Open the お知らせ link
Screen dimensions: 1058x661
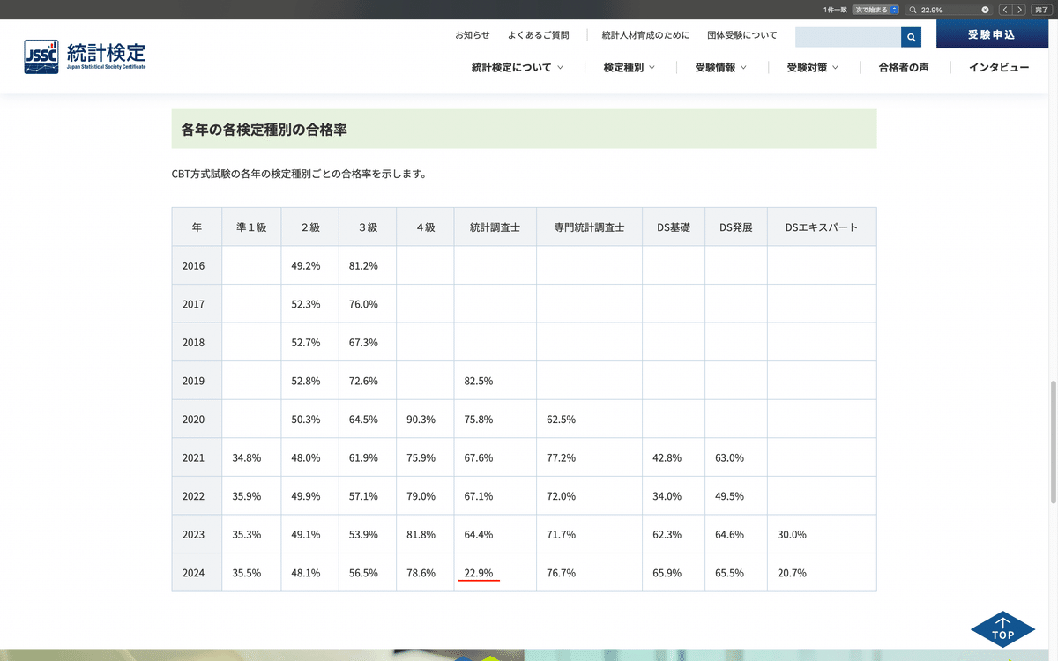coord(473,35)
